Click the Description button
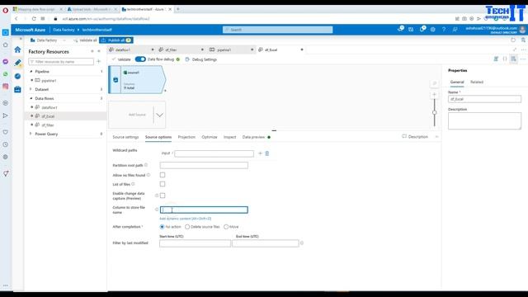The width and height of the screenshot is (528, 297). [x=415, y=137]
